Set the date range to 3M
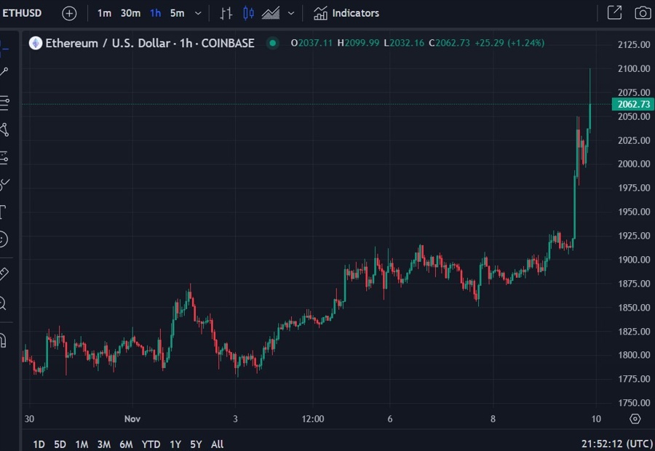 click(x=103, y=444)
